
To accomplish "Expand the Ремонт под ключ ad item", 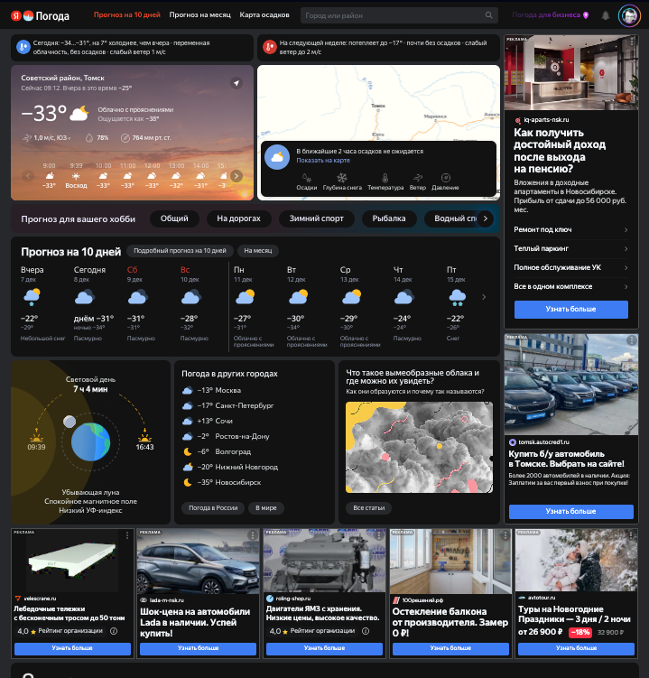I will 570,229.
